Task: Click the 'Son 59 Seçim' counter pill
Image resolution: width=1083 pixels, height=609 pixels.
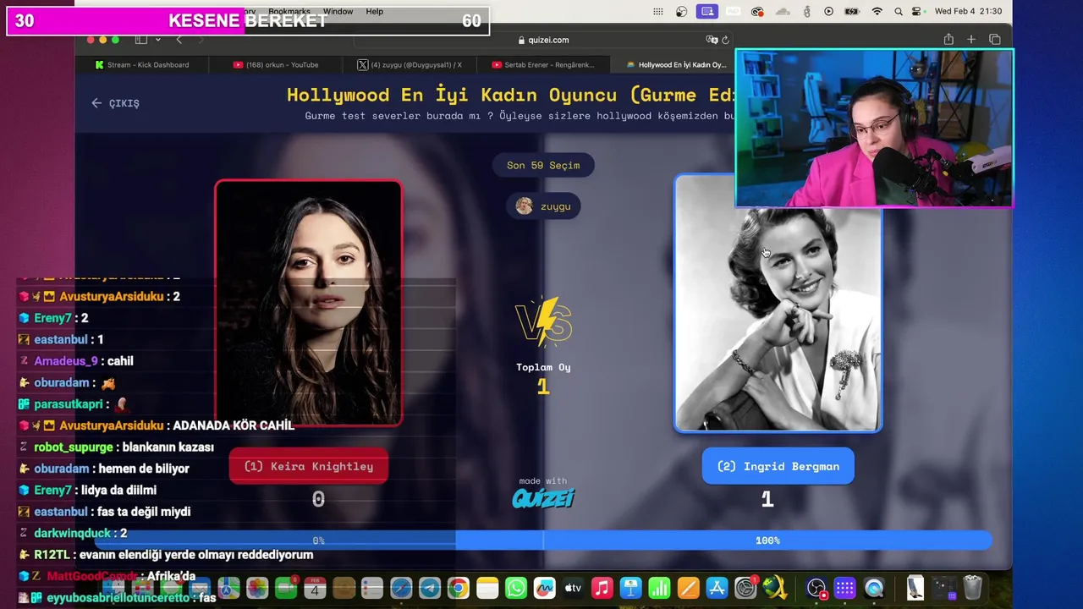Action: click(x=543, y=165)
